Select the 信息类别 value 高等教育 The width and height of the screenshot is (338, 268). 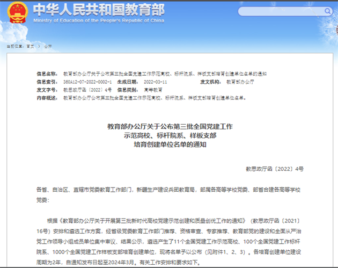coord(153,90)
